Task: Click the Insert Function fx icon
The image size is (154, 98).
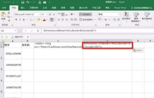Action: (x=38, y=31)
